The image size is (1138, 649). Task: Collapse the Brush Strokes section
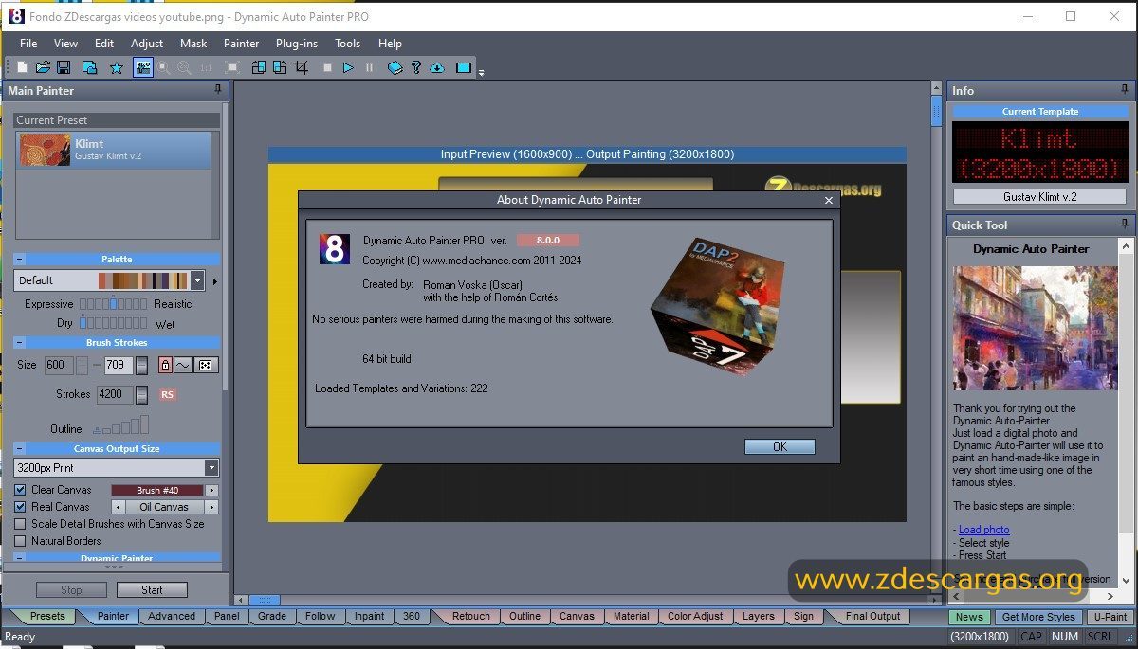coord(20,342)
